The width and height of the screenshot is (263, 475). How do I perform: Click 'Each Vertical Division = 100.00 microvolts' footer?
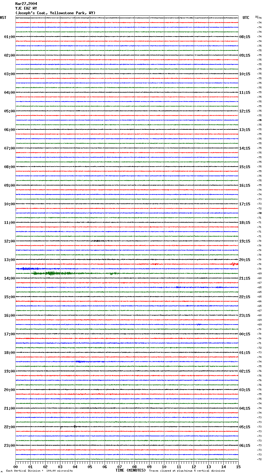[40, 471]
